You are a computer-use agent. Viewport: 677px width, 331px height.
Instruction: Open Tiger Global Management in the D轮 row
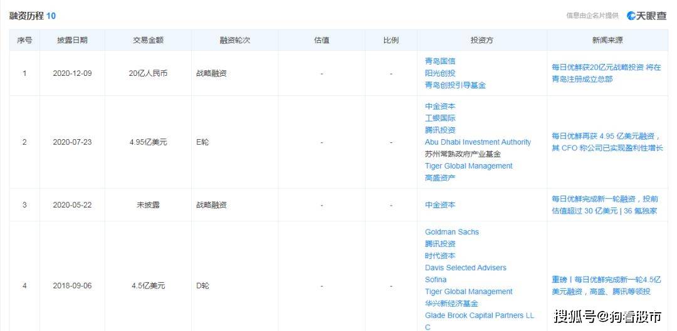click(468, 292)
